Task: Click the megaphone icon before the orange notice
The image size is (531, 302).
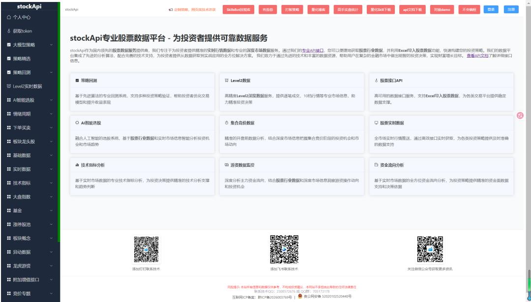Action: pos(170,9)
